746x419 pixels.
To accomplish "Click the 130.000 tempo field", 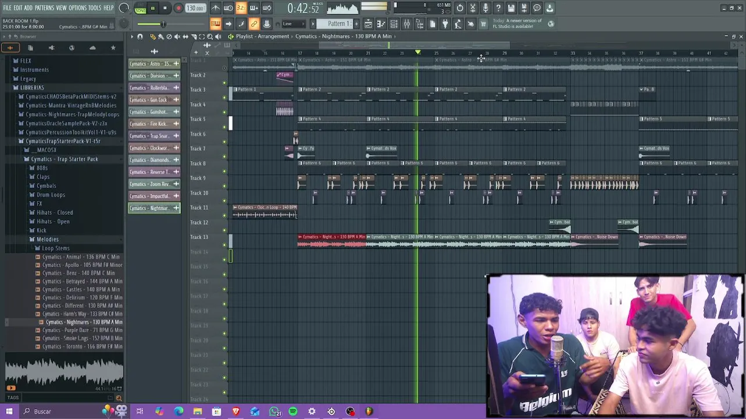I will (x=195, y=8).
